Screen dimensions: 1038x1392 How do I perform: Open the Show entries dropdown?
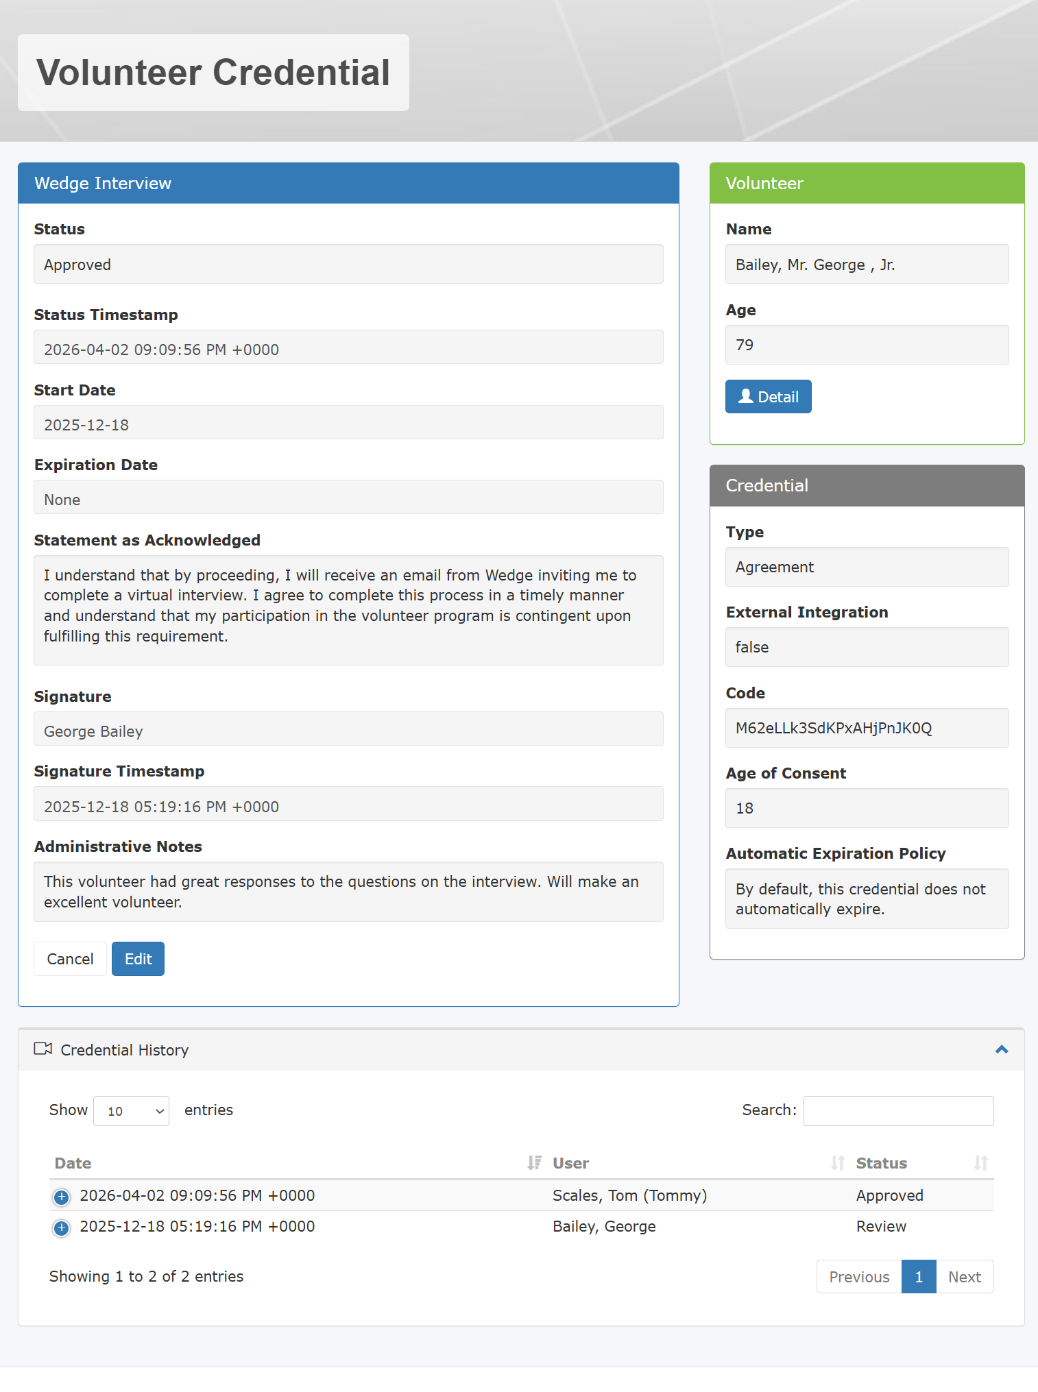point(131,1111)
